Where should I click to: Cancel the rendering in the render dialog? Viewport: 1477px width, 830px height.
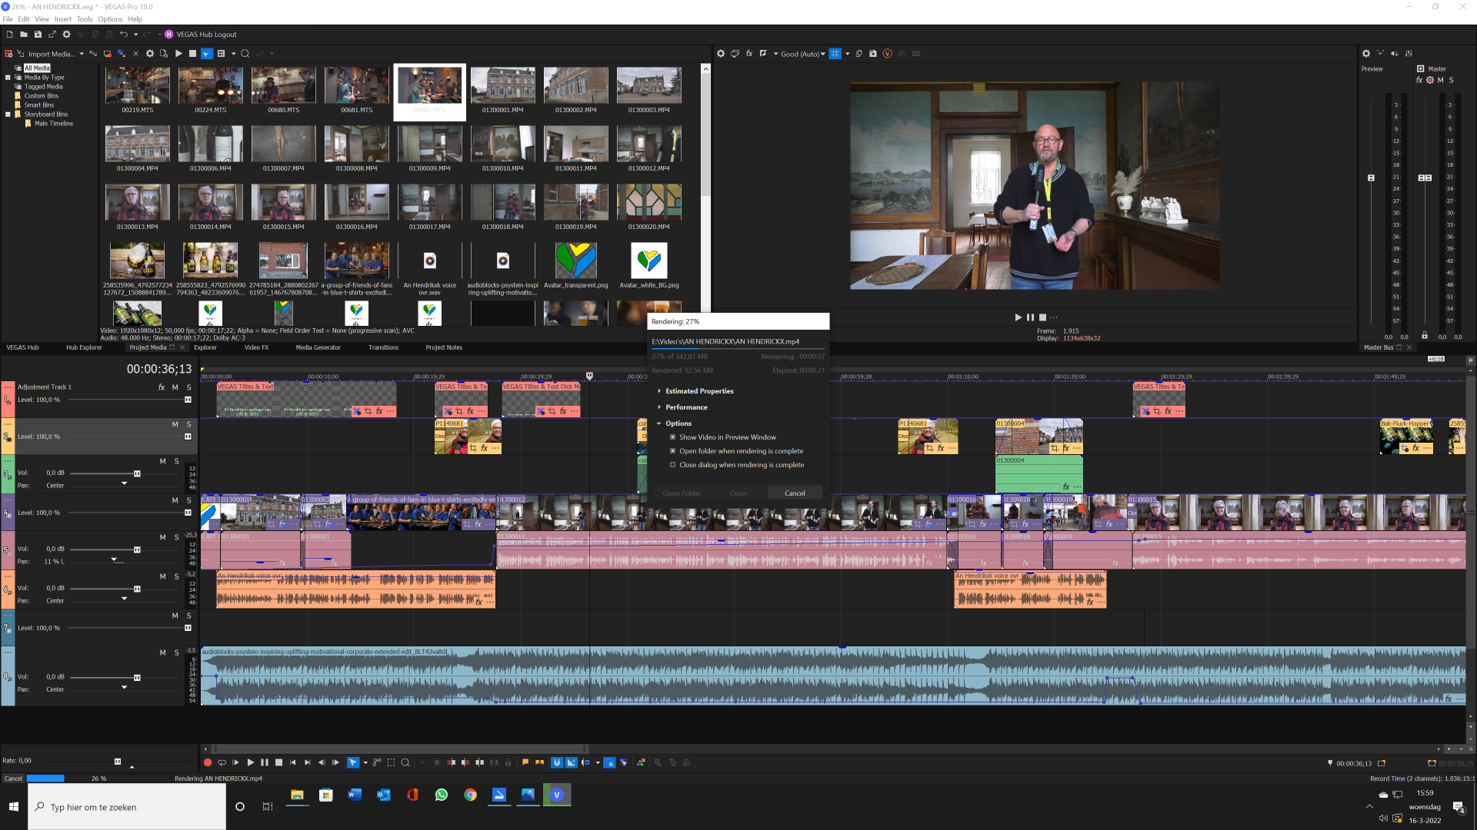click(x=795, y=493)
